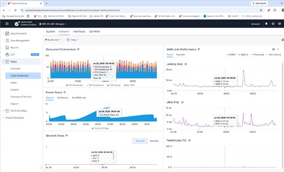The image size is (284, 172).
Task: Toggle TCP Established legend series
Action: [95, 85]
